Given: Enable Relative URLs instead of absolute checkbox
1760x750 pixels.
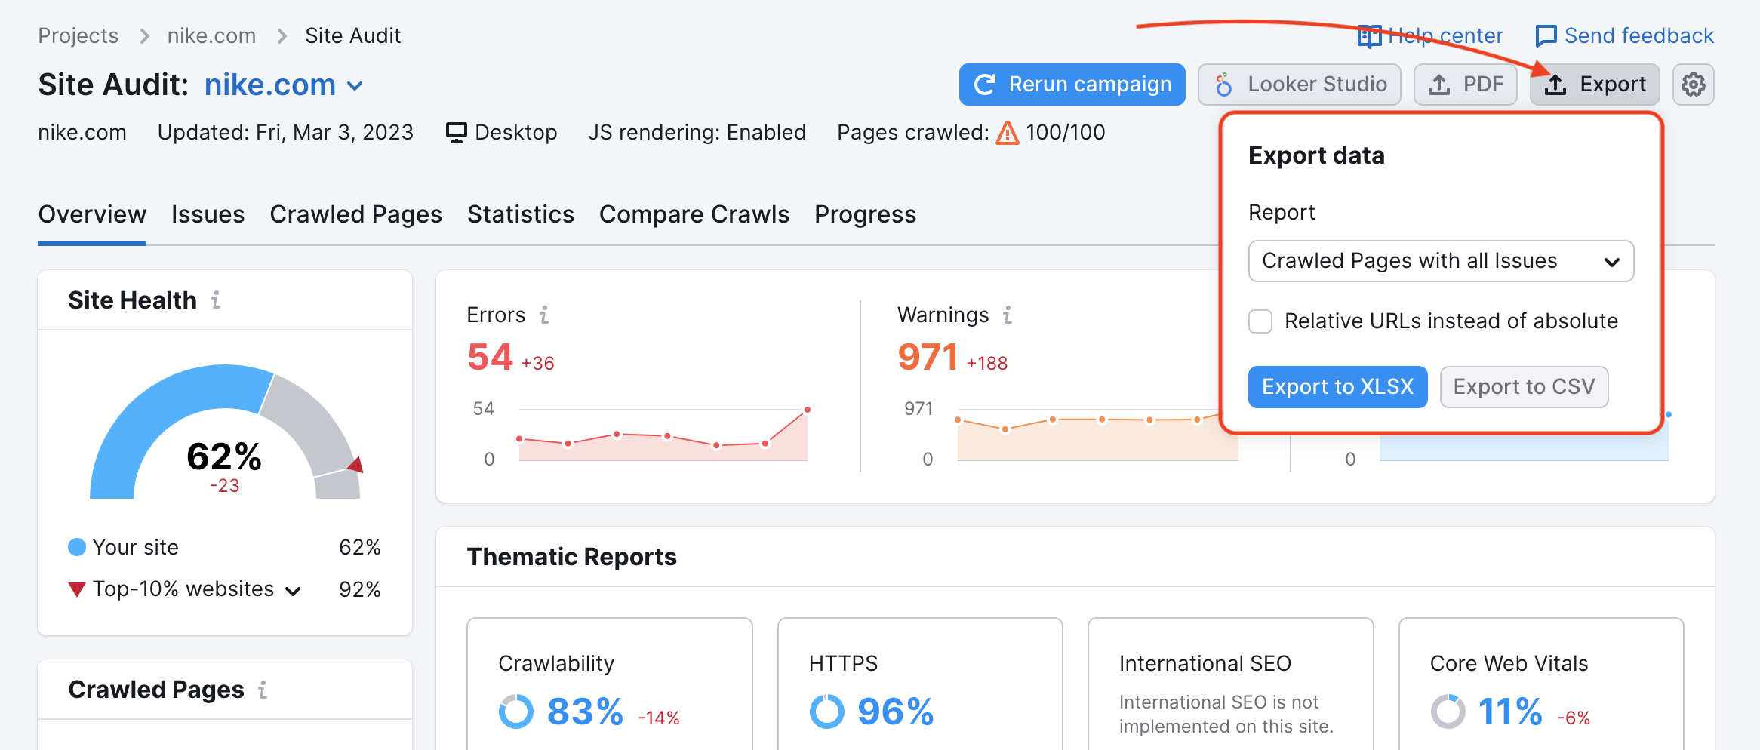Looking at the screenshot, I should pos(1260,321).
